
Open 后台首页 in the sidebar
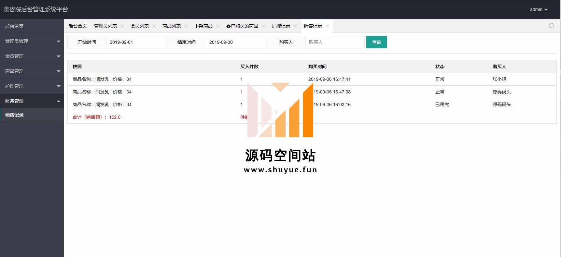pos(32,26)
